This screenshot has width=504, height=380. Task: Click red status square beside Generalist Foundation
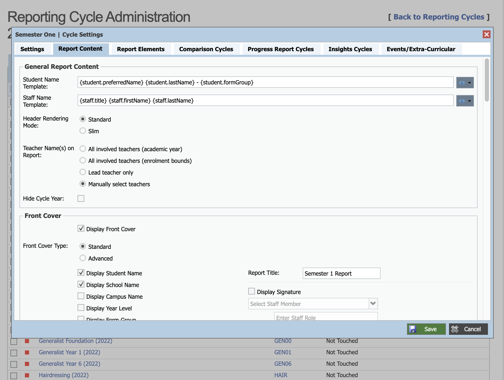click(x=27, y=341)
